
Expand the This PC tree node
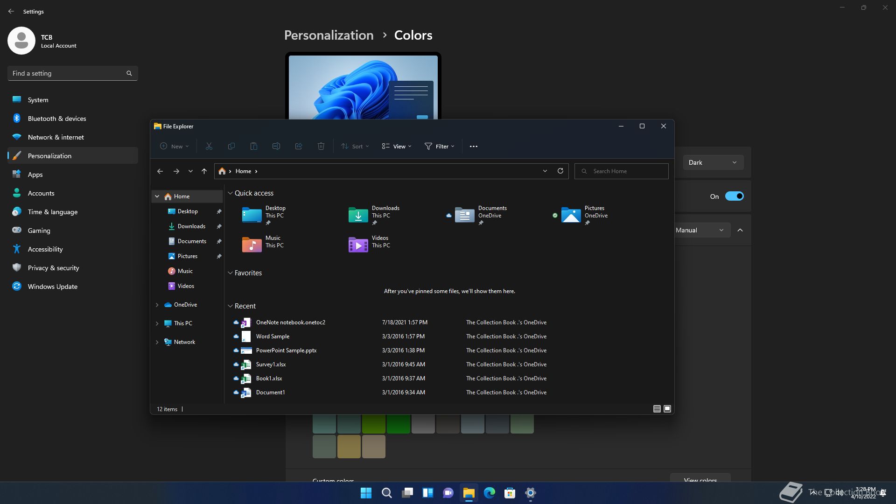pyautogui.click(x=157, y=323)
